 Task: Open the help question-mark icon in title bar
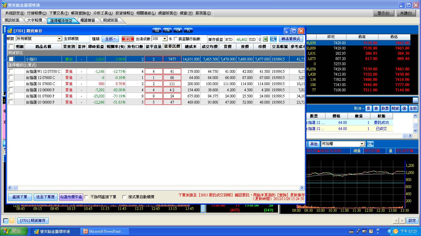coord(188,30)
